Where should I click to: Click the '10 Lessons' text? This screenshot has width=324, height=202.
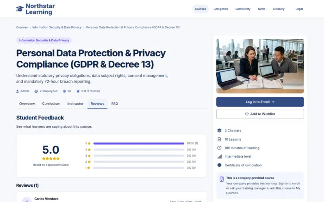(x=233, y=139)
